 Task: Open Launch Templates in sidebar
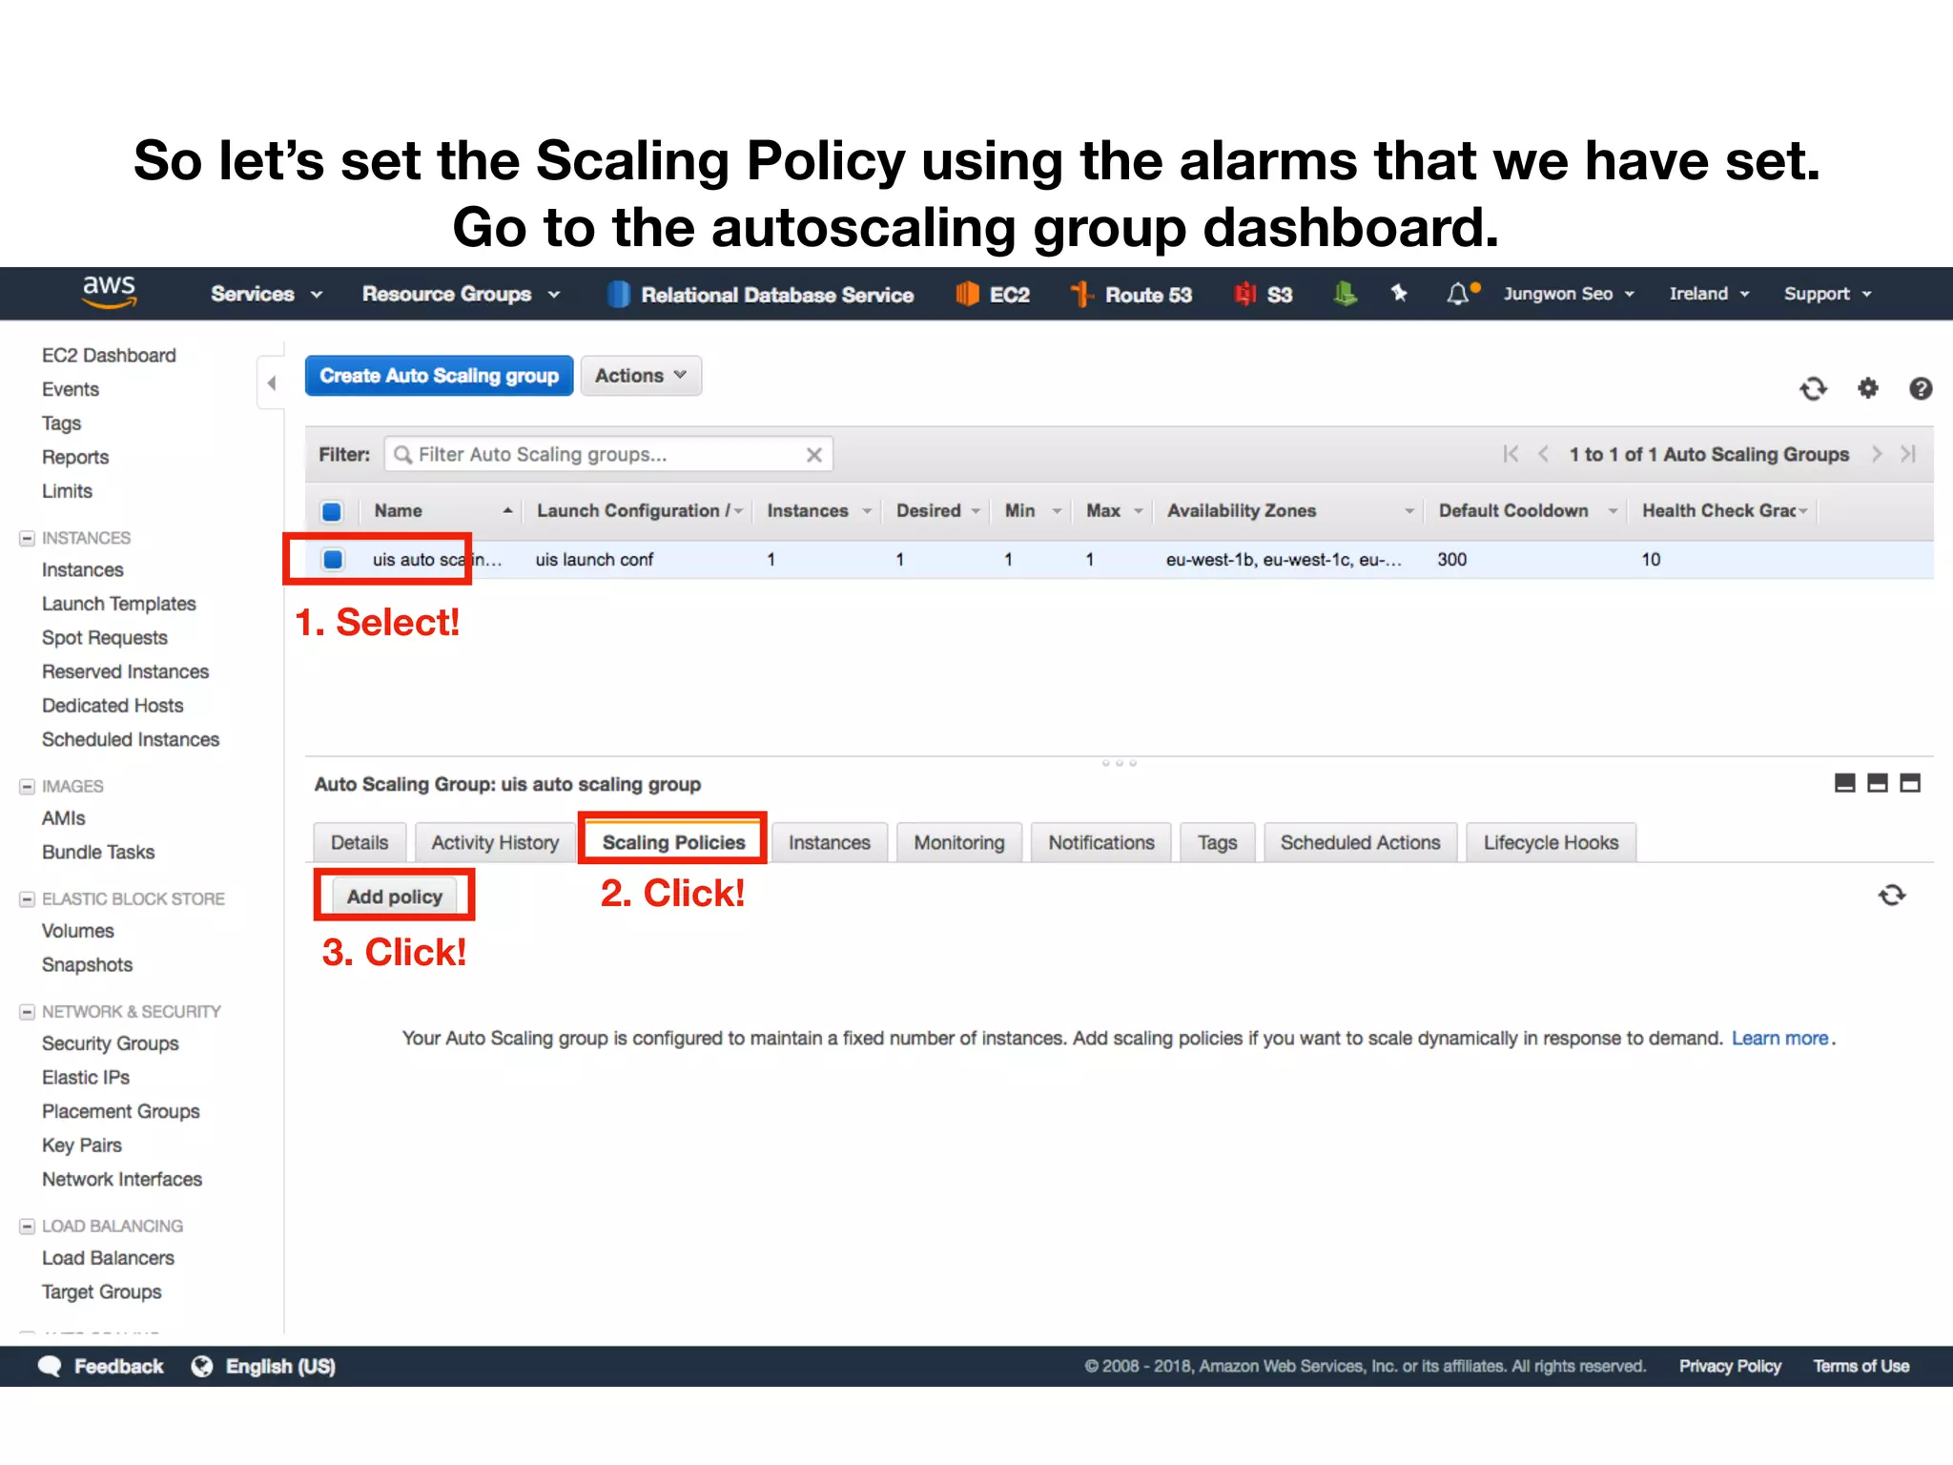pyautogui.click(x=119, y=604)
